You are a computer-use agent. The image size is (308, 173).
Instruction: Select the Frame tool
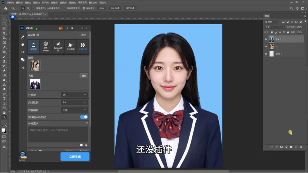[4, 43]
